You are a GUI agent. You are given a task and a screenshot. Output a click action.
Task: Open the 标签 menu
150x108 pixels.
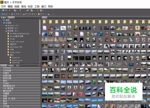[x=30, y=7]
